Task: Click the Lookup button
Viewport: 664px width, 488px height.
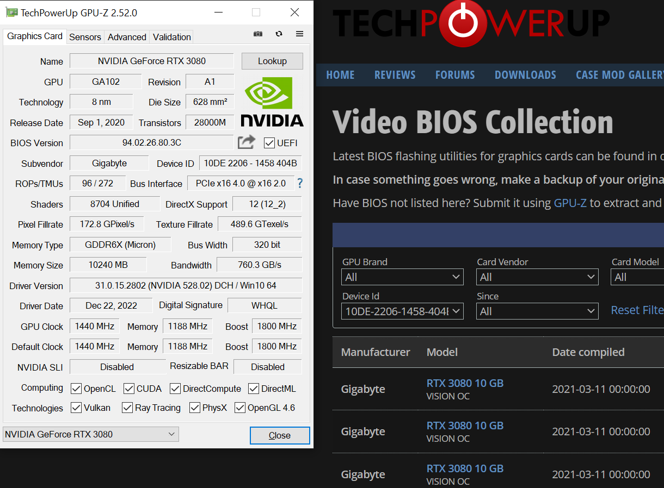Action: pos(272,61)
